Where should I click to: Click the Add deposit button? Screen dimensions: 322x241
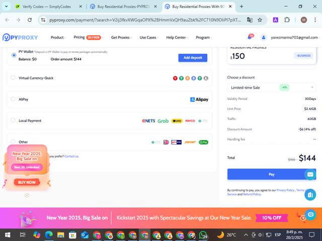click(x=193, y=58)
